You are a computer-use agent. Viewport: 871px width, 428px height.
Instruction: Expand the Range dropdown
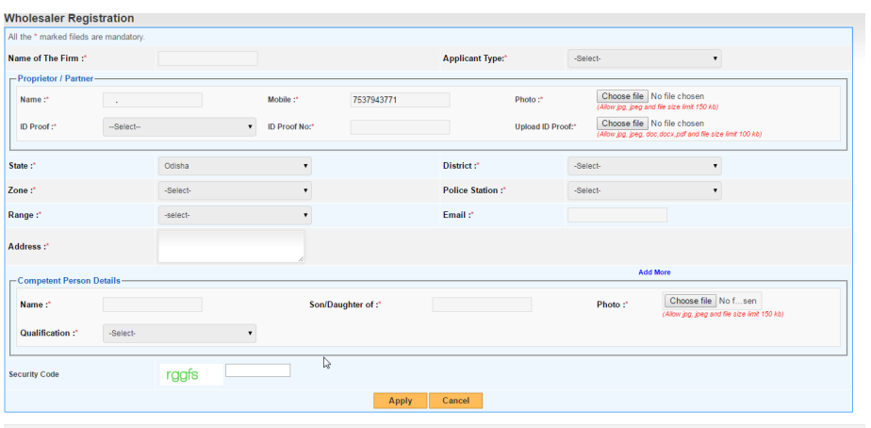pos(234,215)
